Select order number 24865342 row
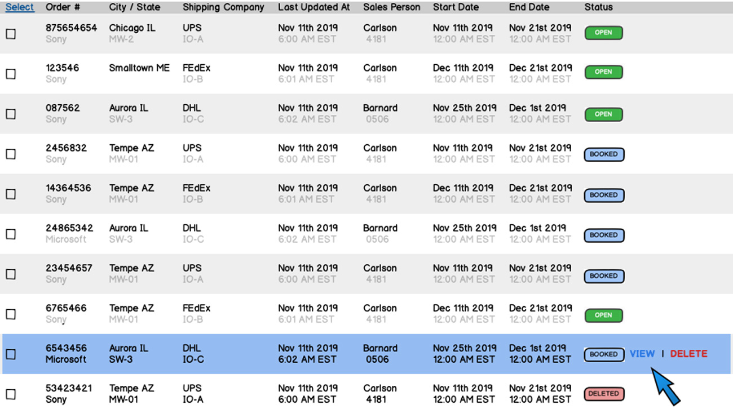This screenshot has height=414, width=733. click(69, 228)
